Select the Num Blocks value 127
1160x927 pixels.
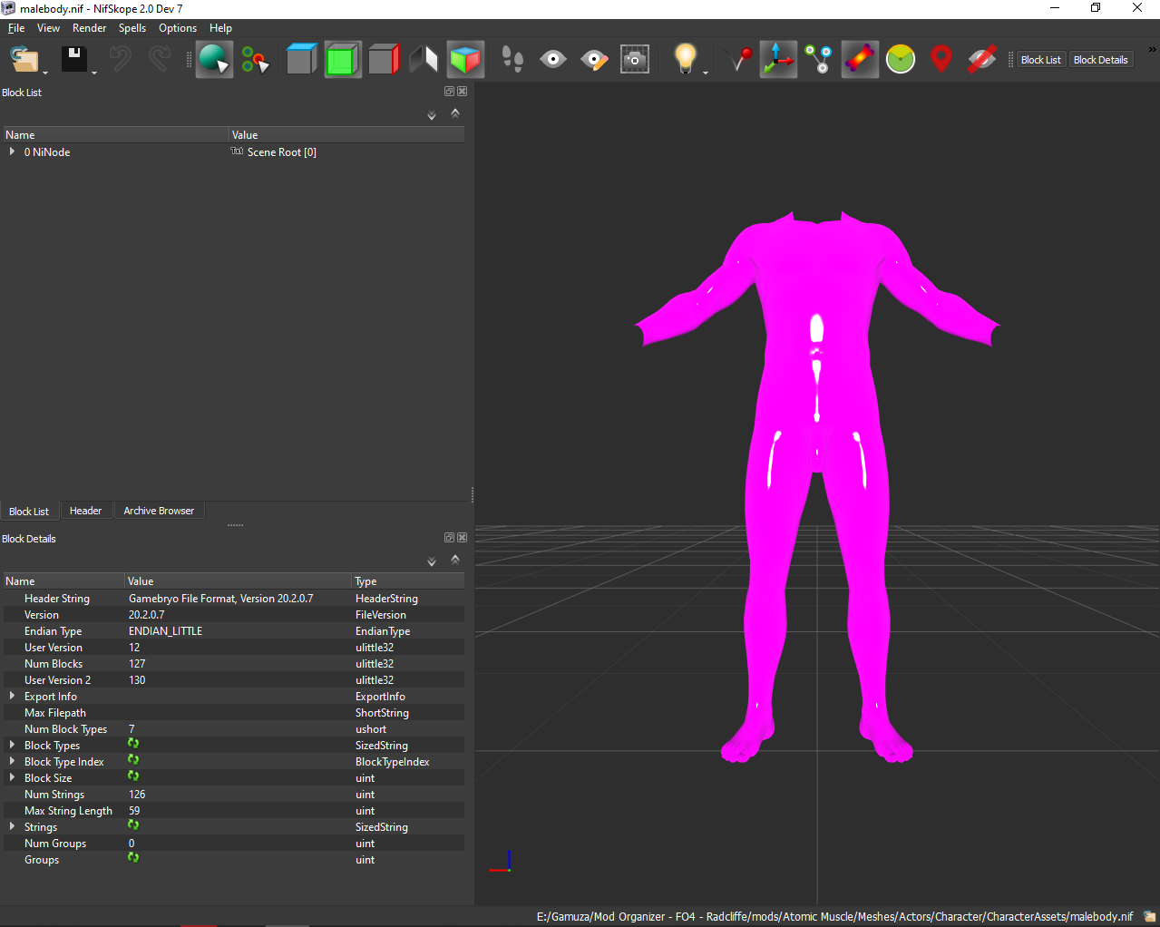[x=137, y=664]
